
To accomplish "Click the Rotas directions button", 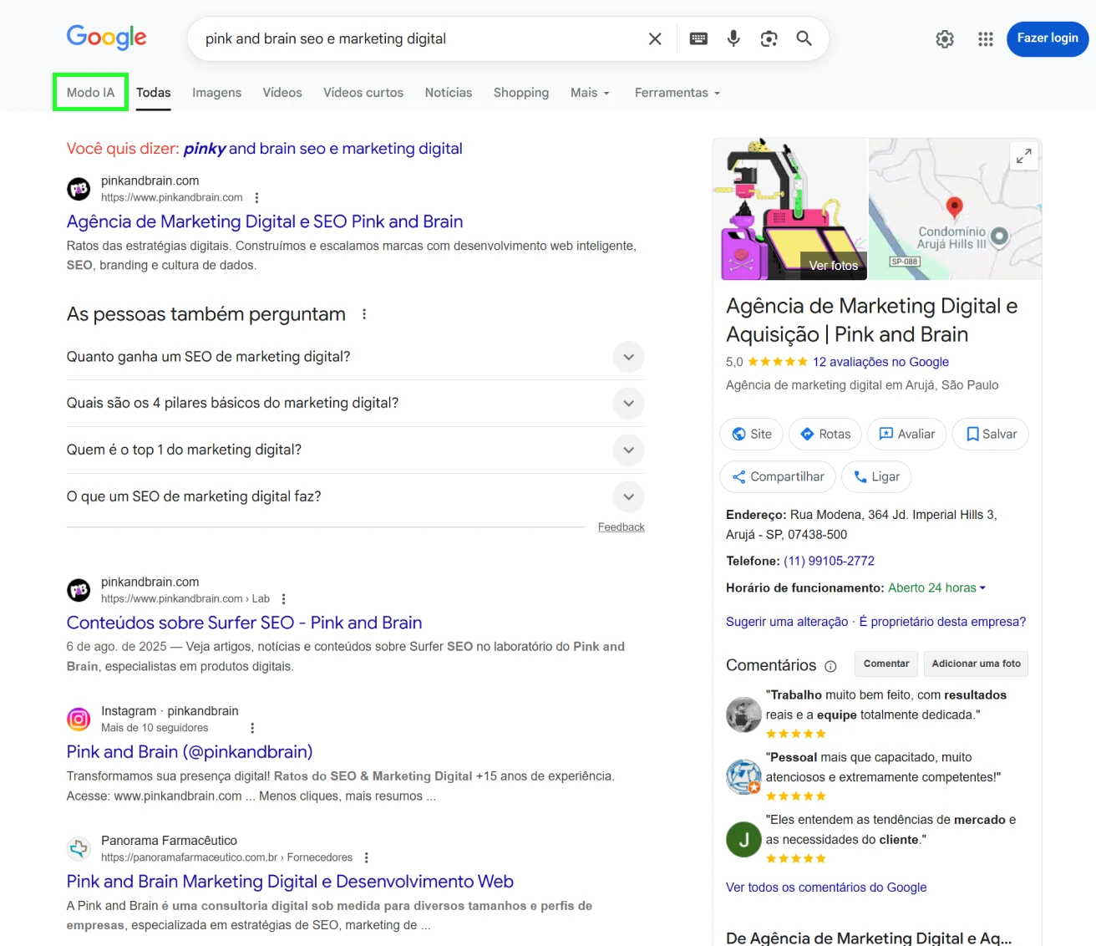I will 825,434.
